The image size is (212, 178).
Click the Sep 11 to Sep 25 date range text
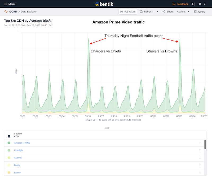pyautogui.click(x=28, y=25)
